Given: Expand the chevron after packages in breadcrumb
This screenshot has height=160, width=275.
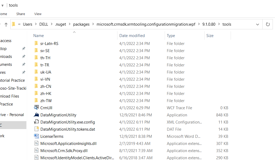Looking at the screenshot, I should pos(93,24).
